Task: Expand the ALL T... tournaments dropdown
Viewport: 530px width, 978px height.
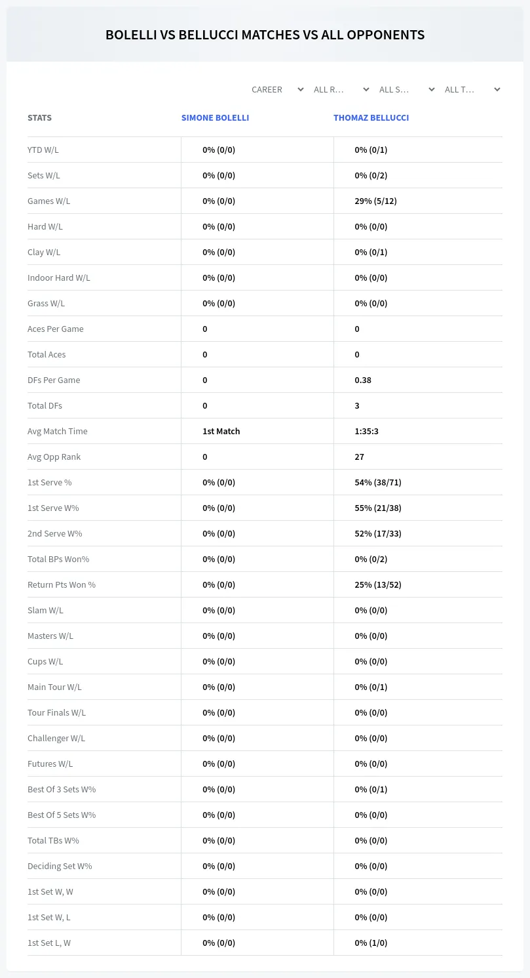Action: [472, 89]
